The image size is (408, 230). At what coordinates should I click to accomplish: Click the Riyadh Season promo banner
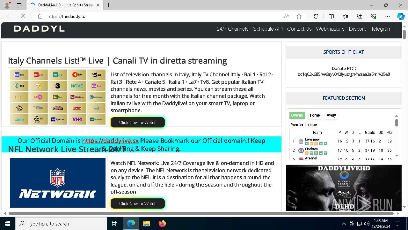tap(344, 188)
